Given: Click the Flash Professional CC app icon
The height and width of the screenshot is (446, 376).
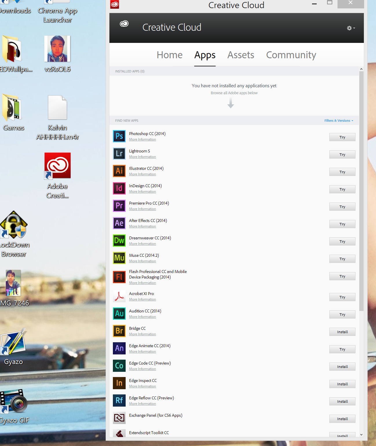Looking at the screenshot, I should click(x=119, y=277).
